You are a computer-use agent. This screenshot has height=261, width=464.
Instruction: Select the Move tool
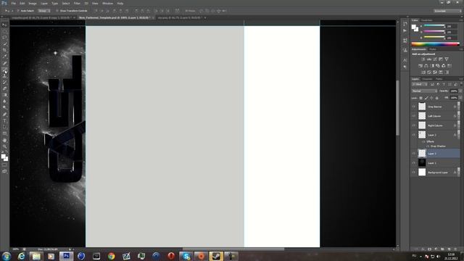pyautogui.click(x=4, y=25)
